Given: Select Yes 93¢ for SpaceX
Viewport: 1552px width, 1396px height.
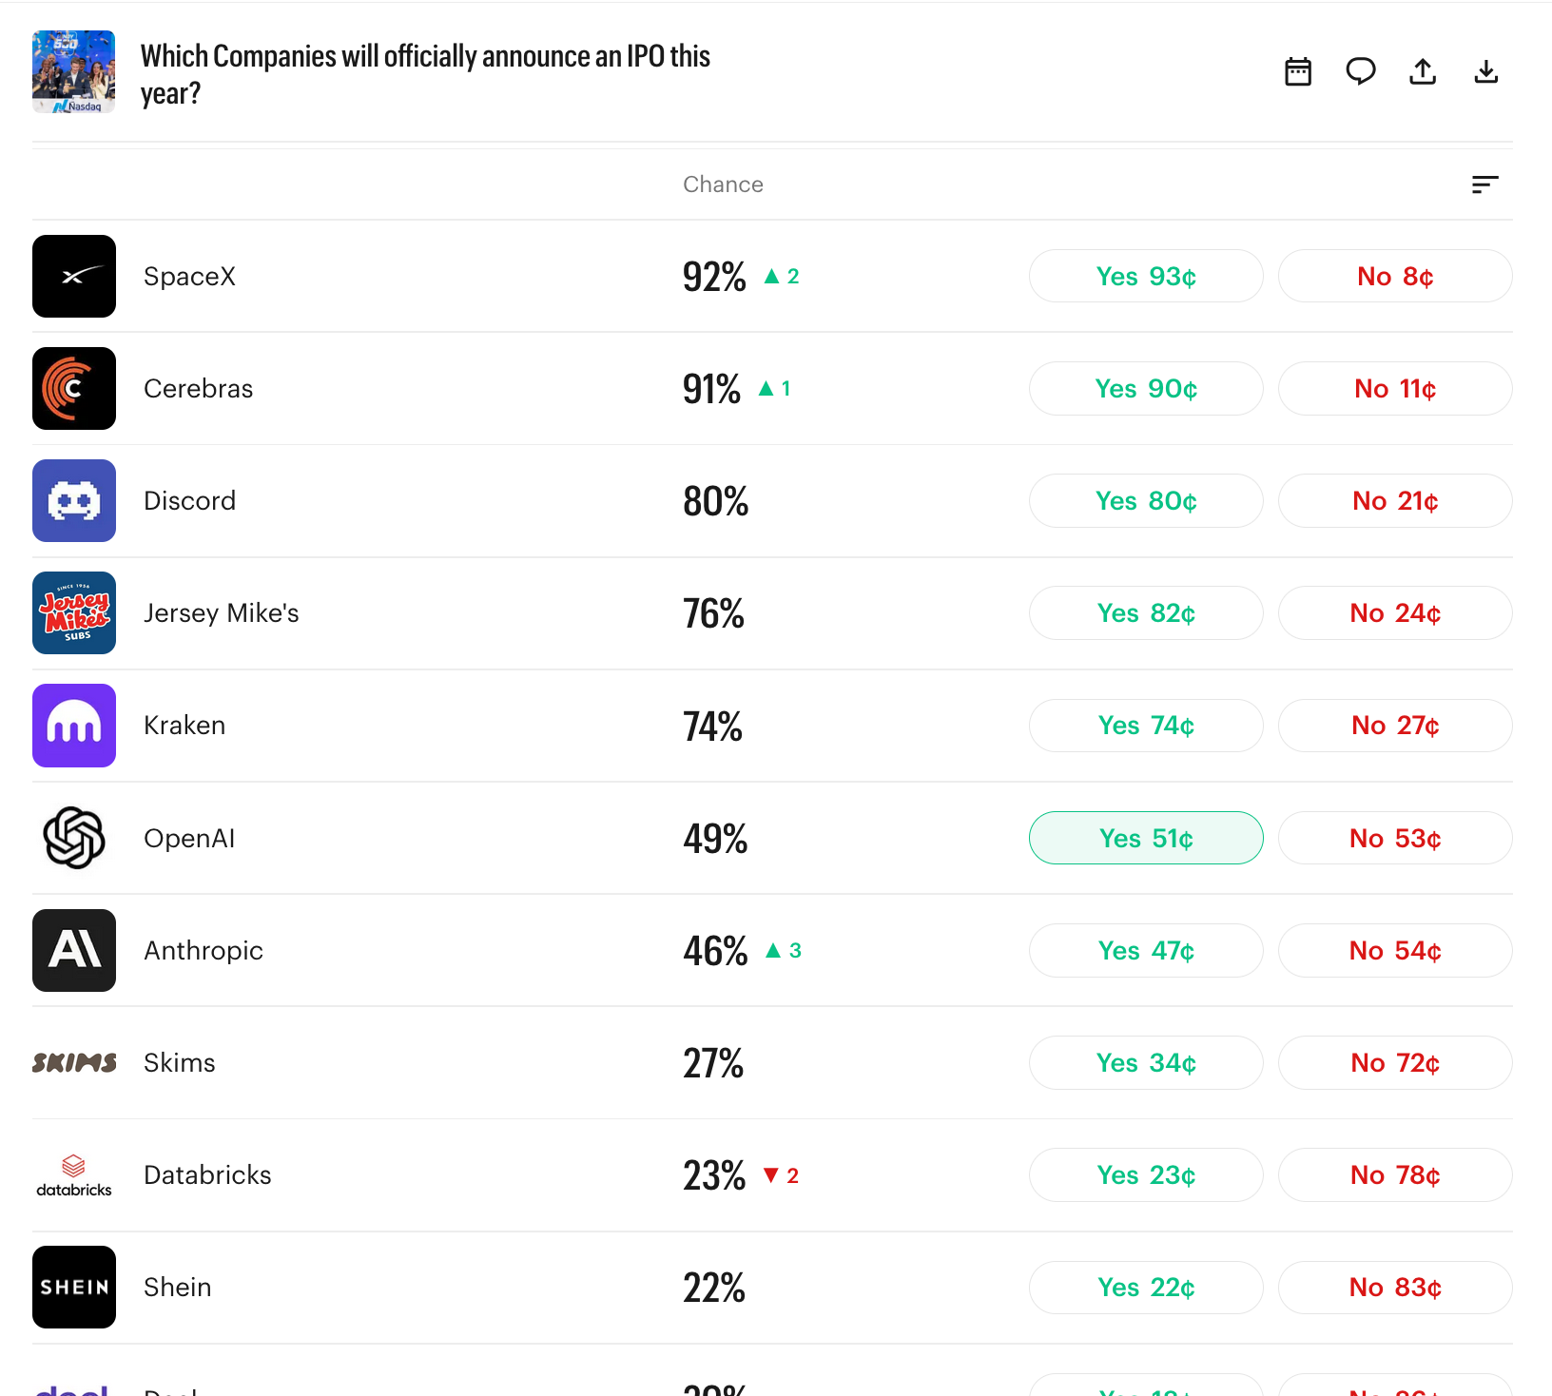Looking at the screenshot, I should pos(1146,277).
